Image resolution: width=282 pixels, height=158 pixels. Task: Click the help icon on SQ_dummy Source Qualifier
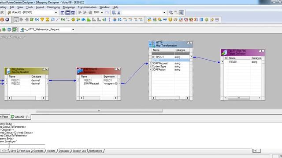(44, 69)
